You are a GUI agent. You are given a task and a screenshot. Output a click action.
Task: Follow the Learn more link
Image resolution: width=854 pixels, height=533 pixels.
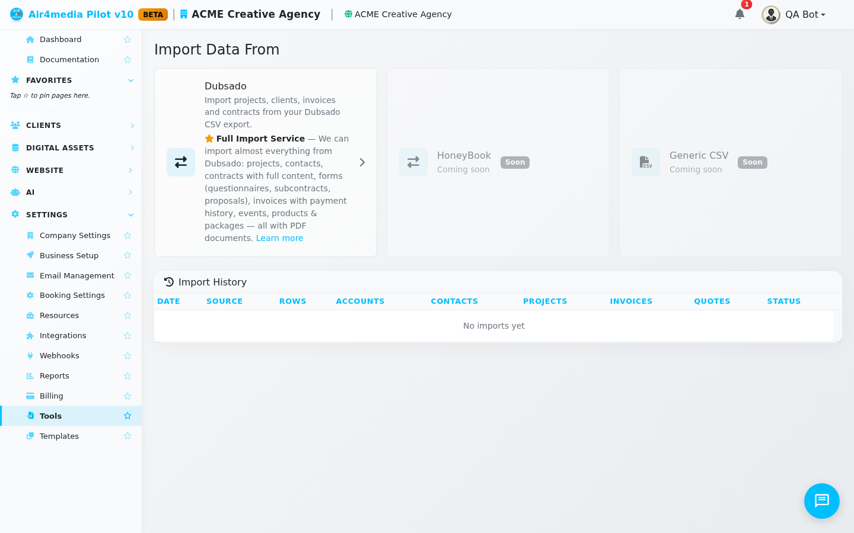tap(279, 238)
